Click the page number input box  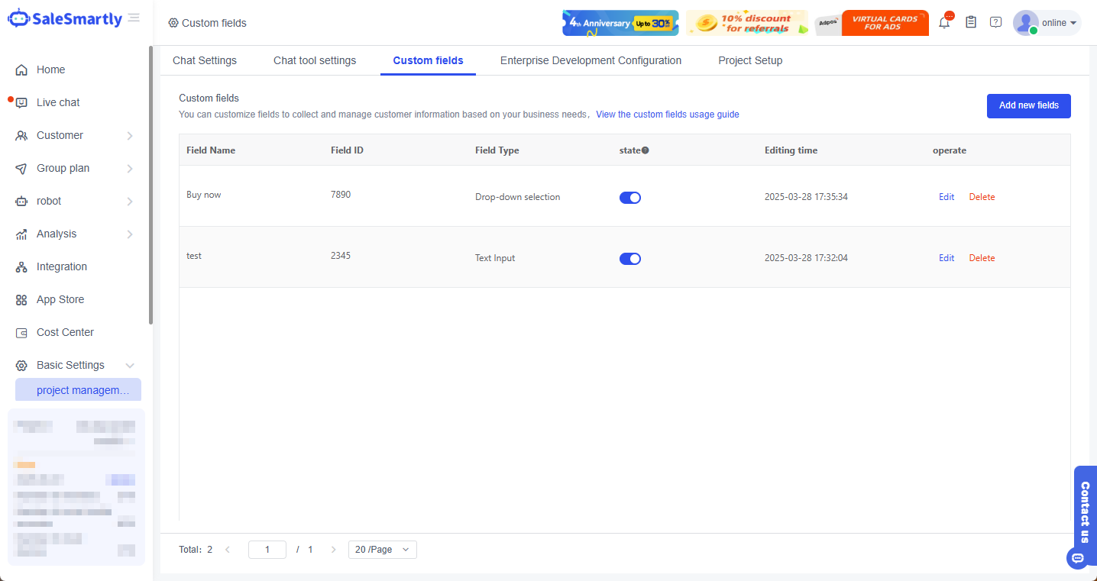click(x=267, y=550)
